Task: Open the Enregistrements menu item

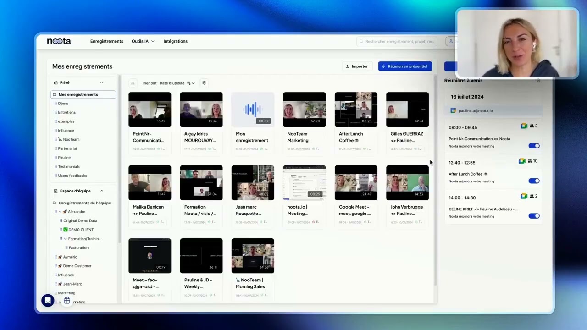Action: [x=106, y=41]
